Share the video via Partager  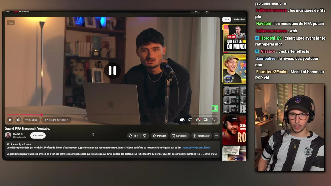pyautogui.click(x=159, y=136)
